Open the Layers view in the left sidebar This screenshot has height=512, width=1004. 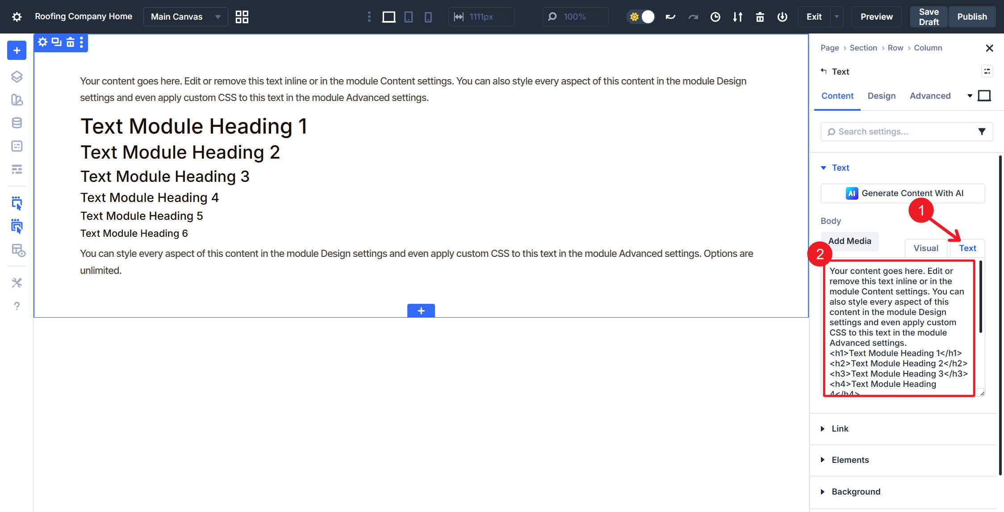pos(17,77)
